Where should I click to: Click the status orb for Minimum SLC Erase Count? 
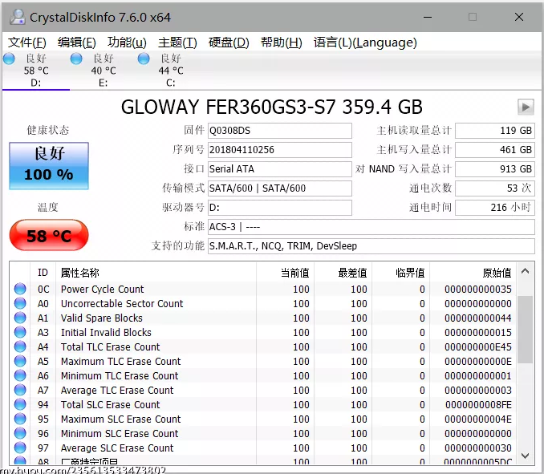pyautogui.click(x=20, y=433)
